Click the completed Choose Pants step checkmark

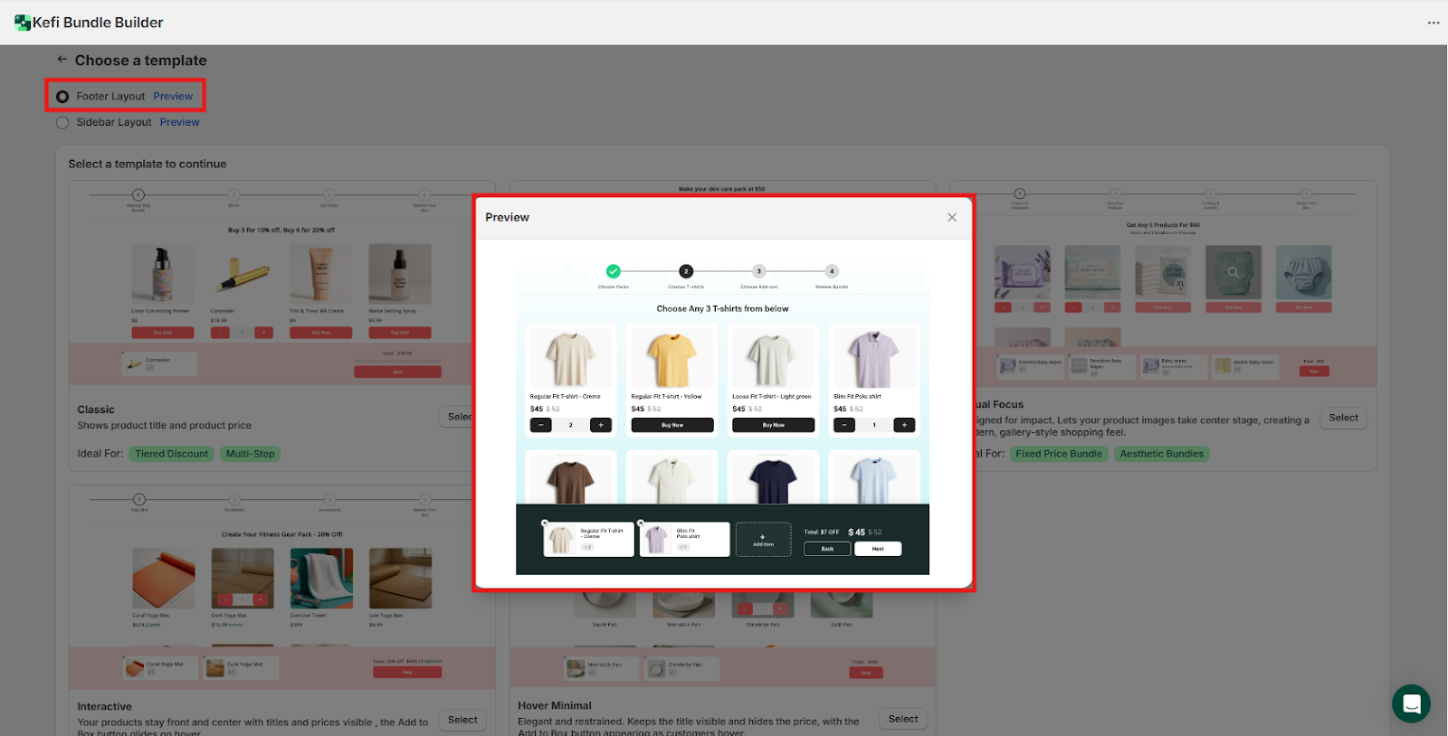click(x=613, y=271)
